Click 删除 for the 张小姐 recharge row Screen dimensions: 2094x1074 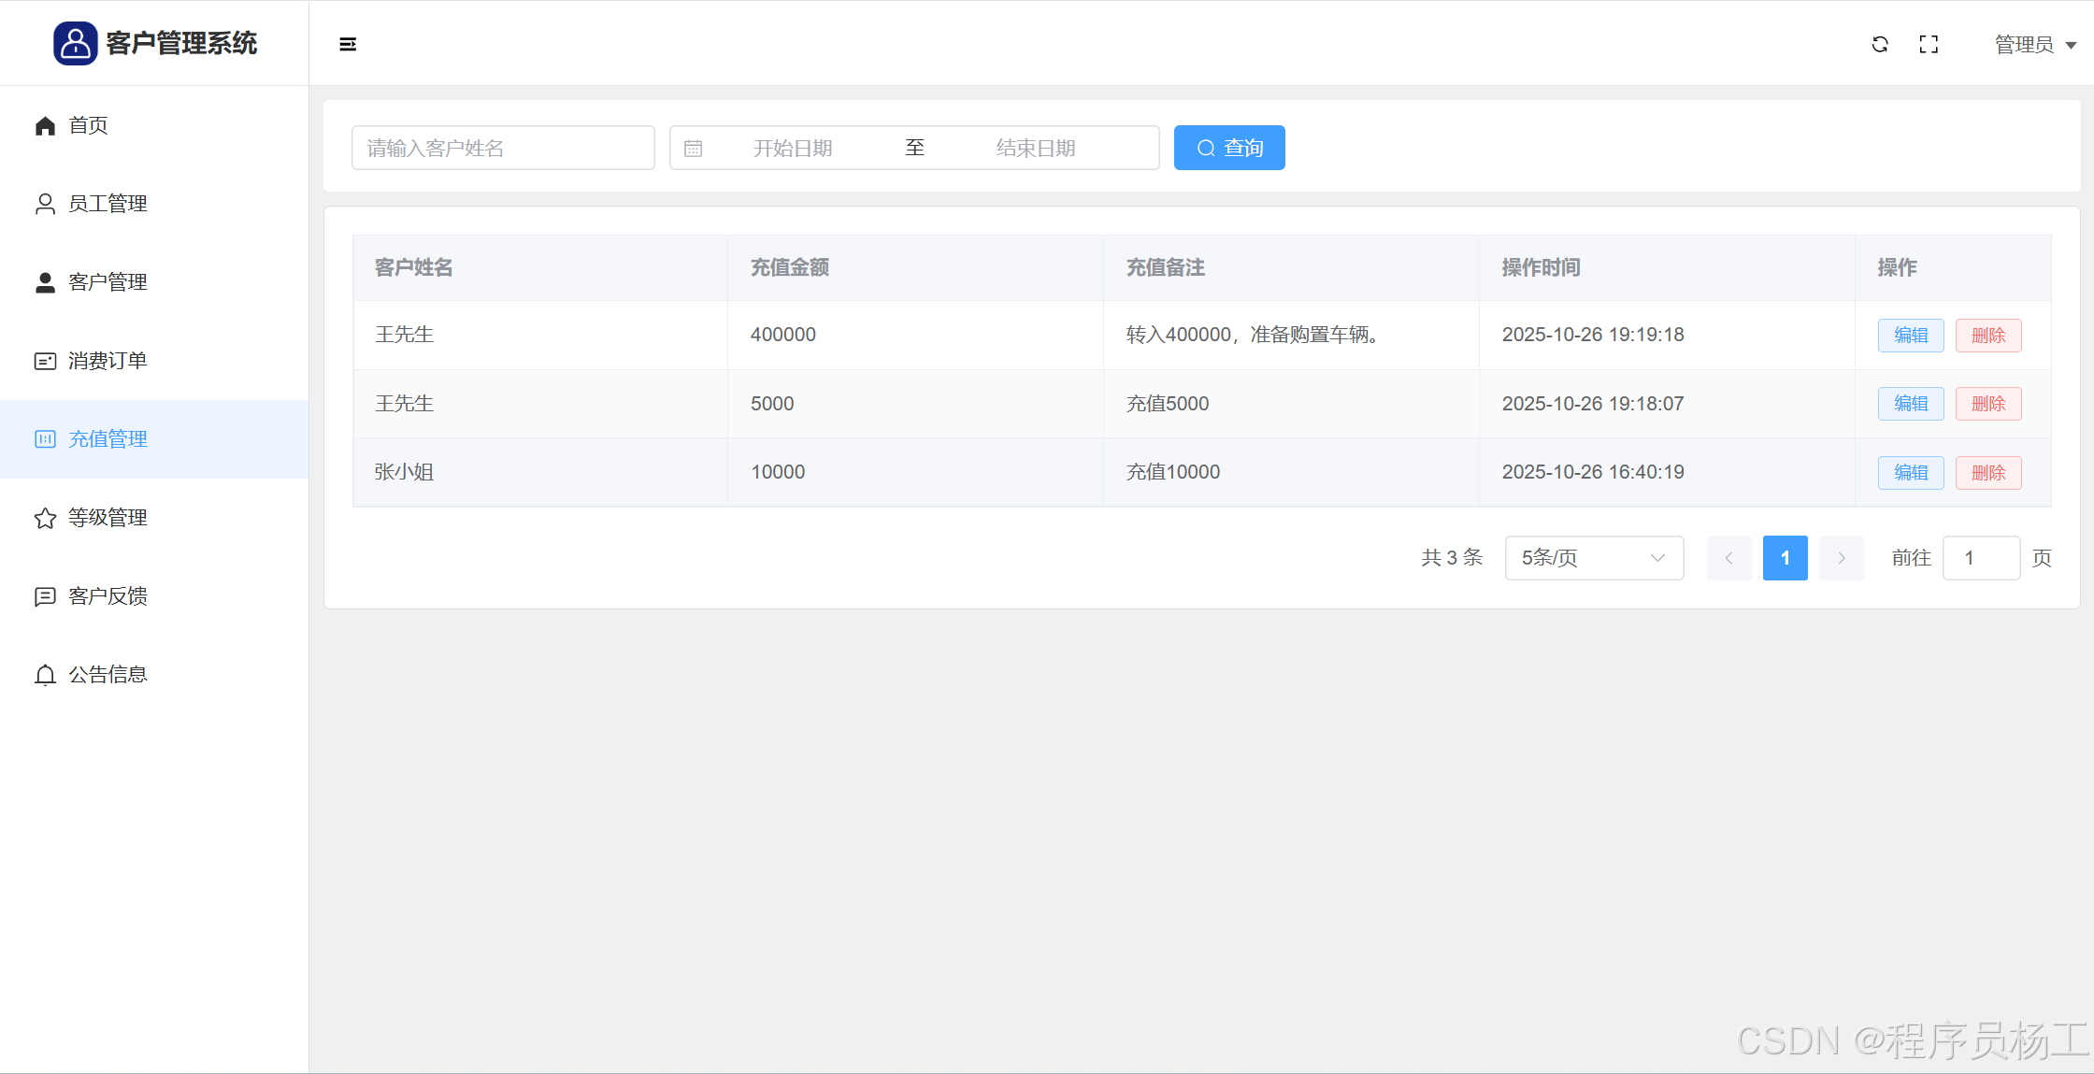[1988, 473]
